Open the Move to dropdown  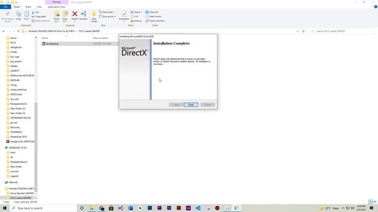pyautogui.click(x=57, y=17)
